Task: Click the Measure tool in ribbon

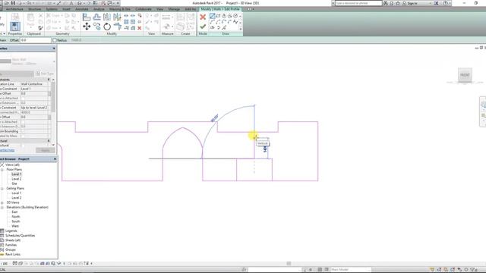Action: [x=166, y=17]
